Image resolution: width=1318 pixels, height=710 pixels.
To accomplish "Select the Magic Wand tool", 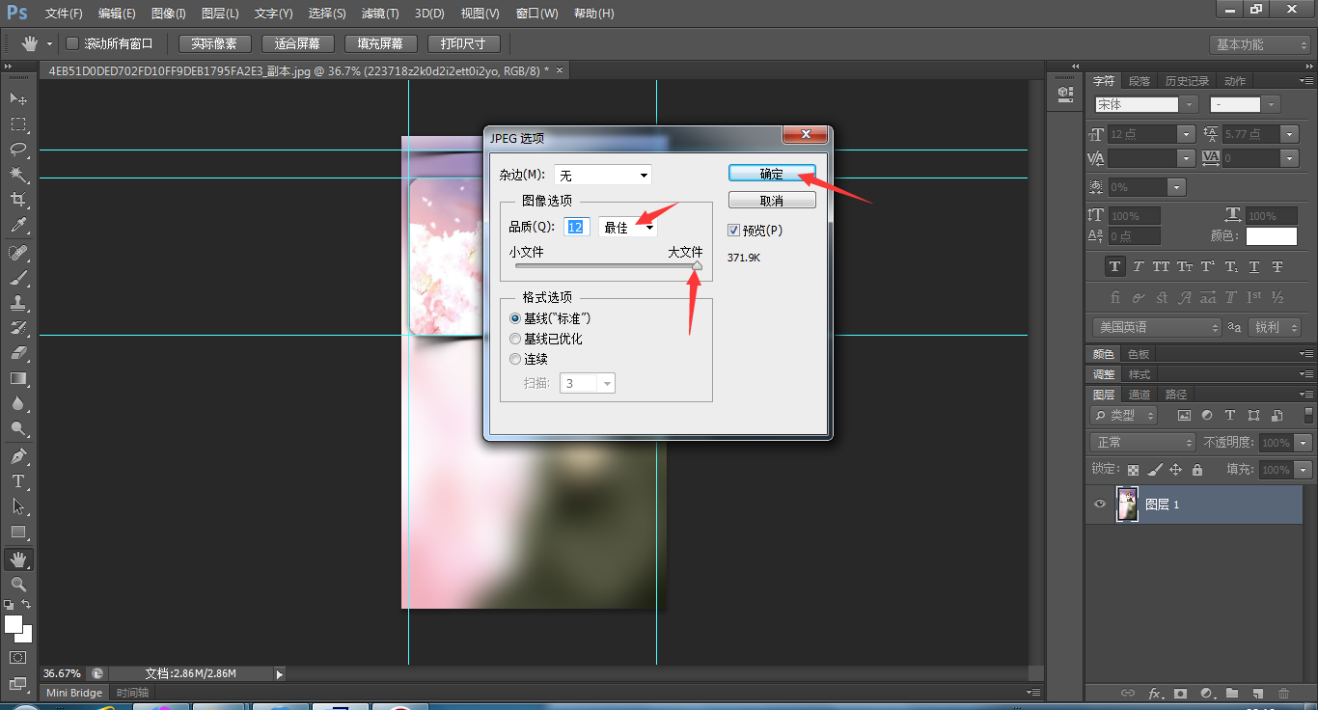I will coord(18,175).
